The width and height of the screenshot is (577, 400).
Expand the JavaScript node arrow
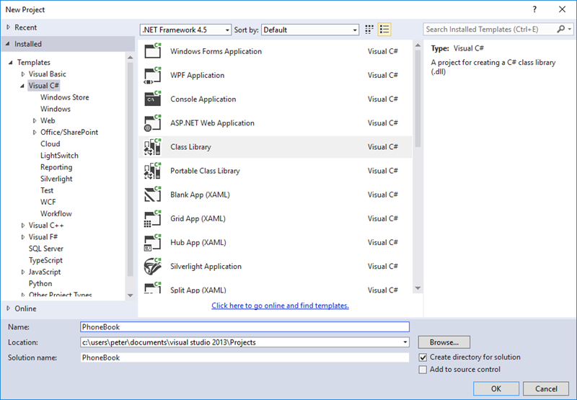(23, 272)
